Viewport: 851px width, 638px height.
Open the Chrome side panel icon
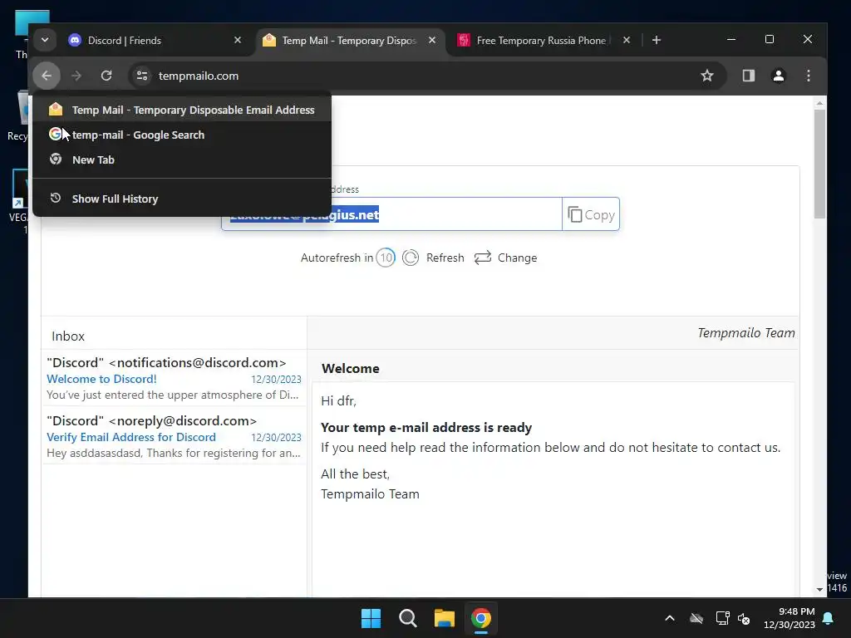click(x=749, y=76)
